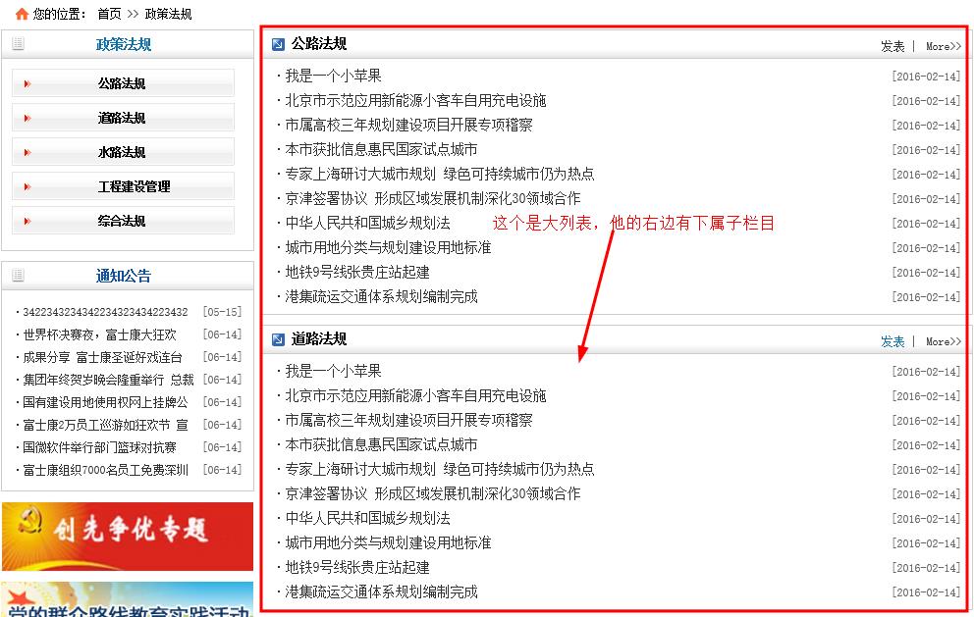Open 我是一个小苹果 in the 道路法规 list

(x=333, y=371)
